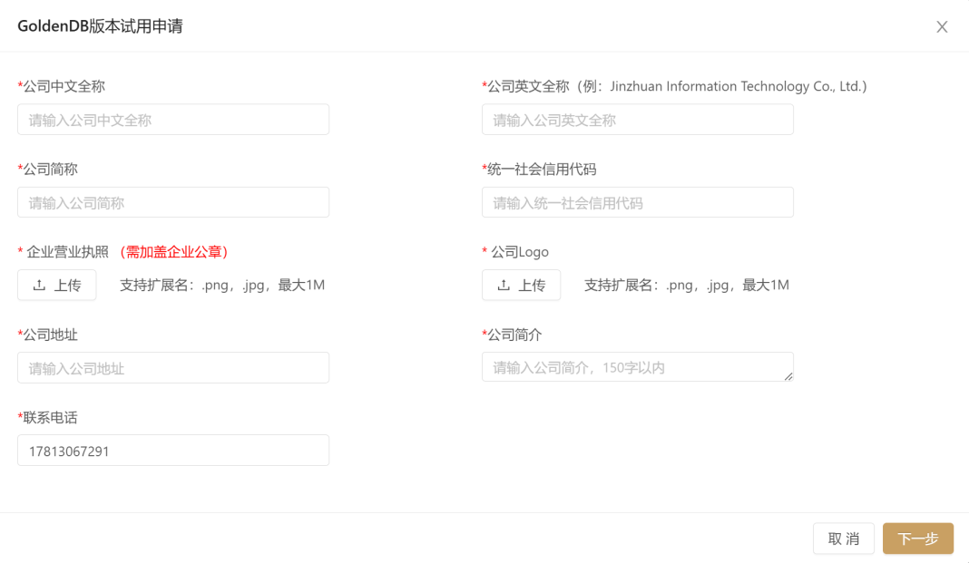Click the resize grip on 公司简介 textarea

tap(789, 376)
